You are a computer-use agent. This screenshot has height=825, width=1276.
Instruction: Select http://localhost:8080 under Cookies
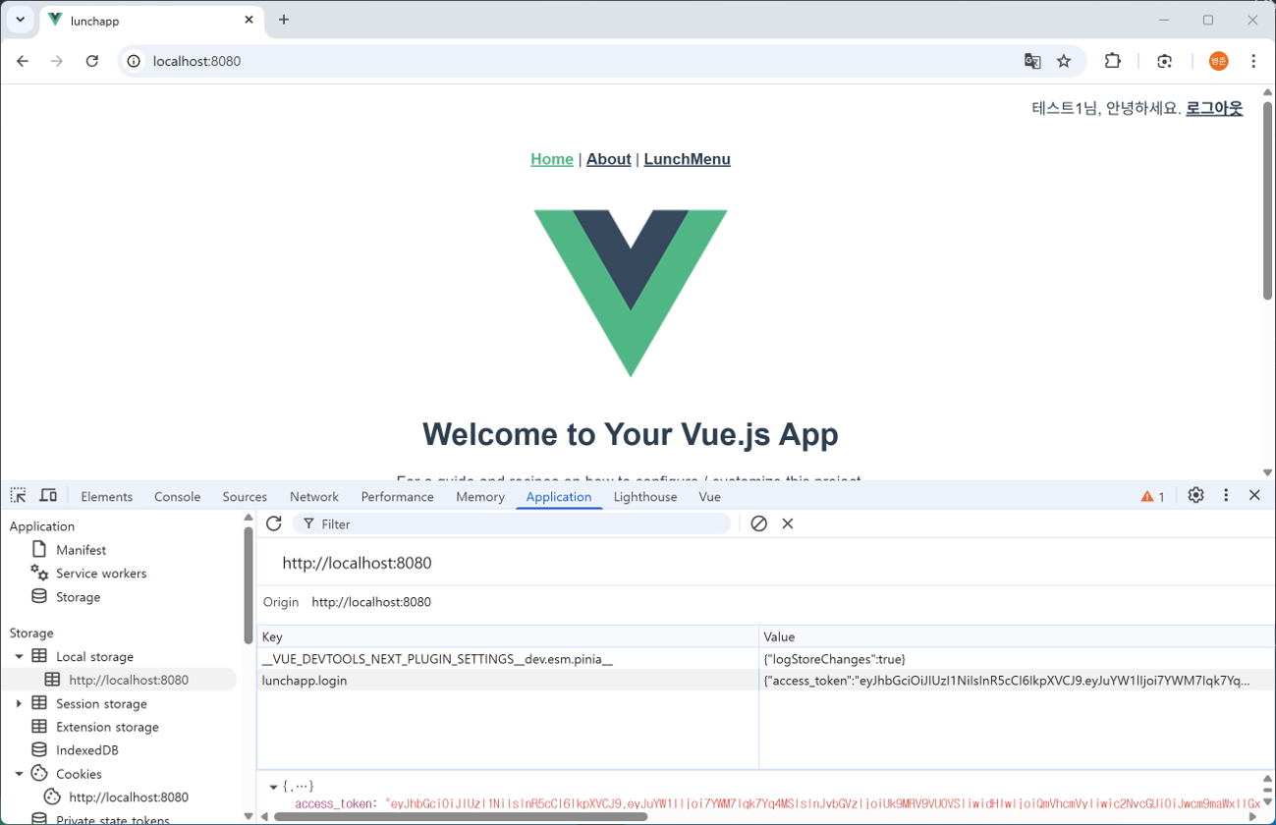pos(129,797)
